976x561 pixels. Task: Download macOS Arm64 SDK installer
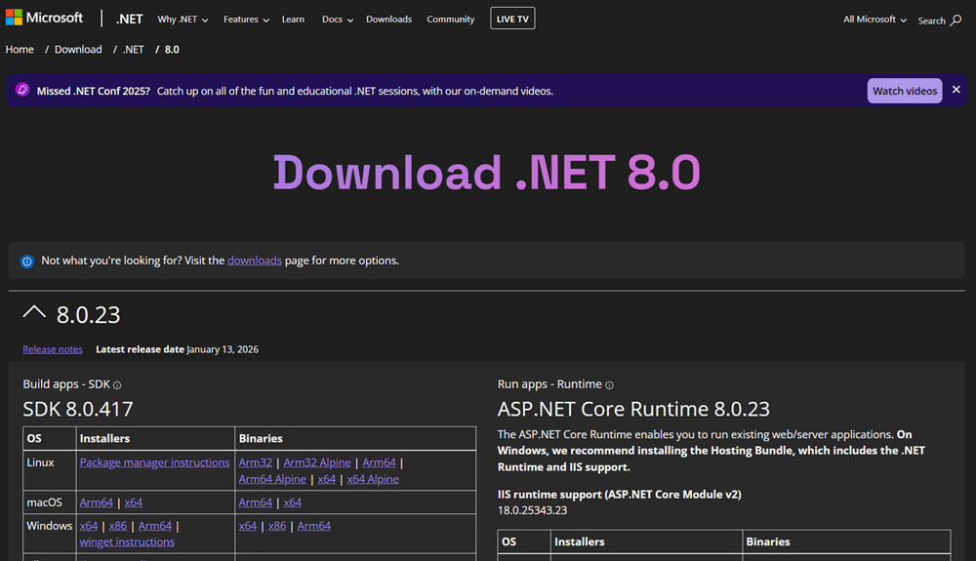coord(97,502)
